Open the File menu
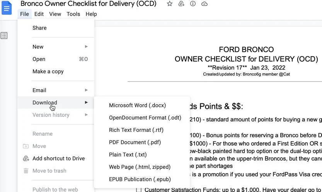This screenshot has width=322, height=192. pyautogui.click(x=24, y=14)
